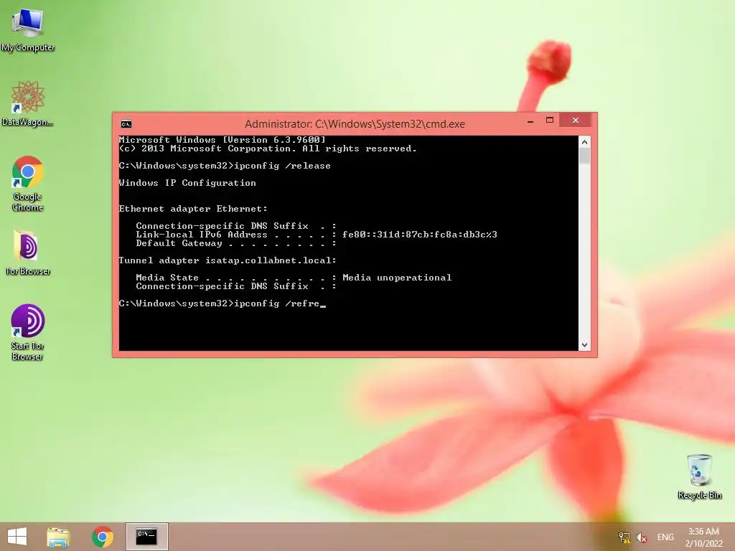Click the "Windows IP Configuration" line
Image resolution: width=735 pixels, height=551 pixels.
187,183
